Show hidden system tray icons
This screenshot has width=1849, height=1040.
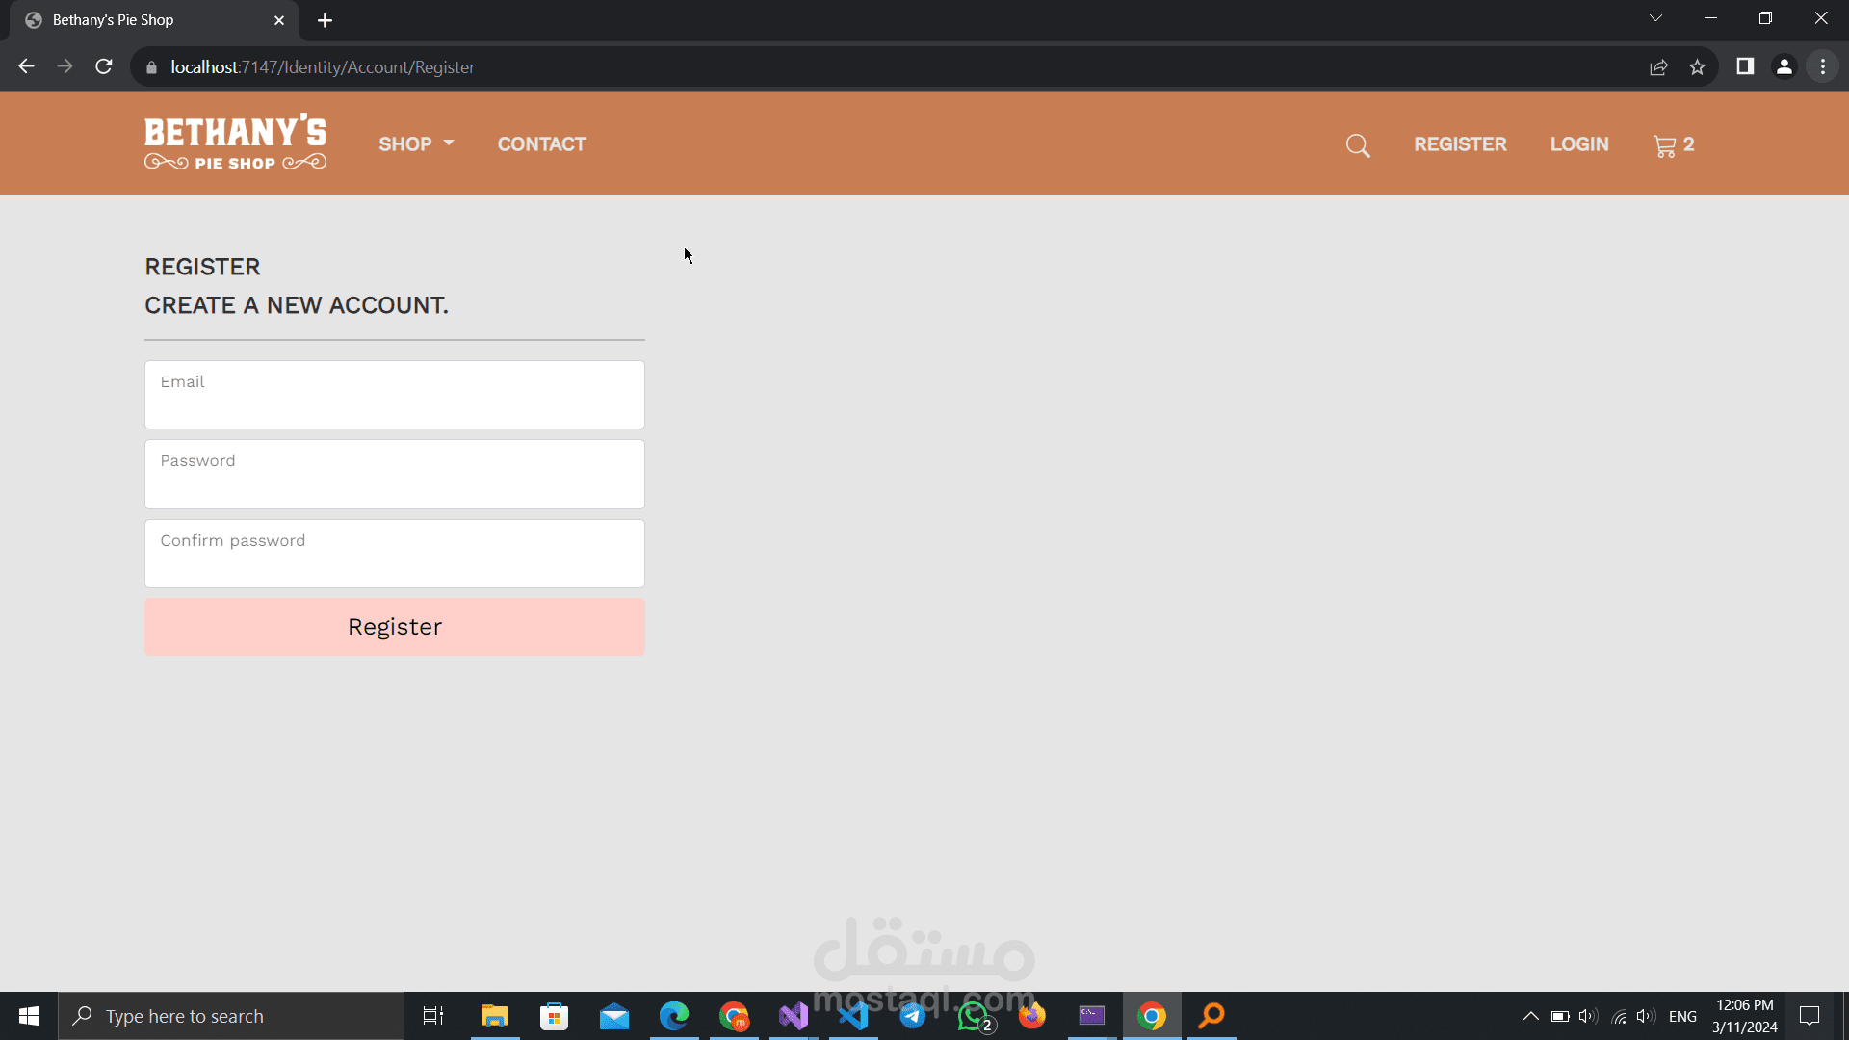1530,1016
